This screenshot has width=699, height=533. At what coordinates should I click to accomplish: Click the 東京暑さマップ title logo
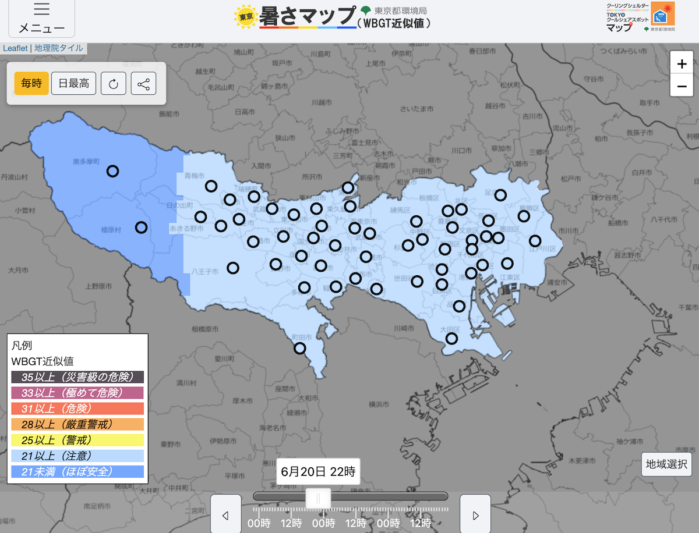coord(294,16)
